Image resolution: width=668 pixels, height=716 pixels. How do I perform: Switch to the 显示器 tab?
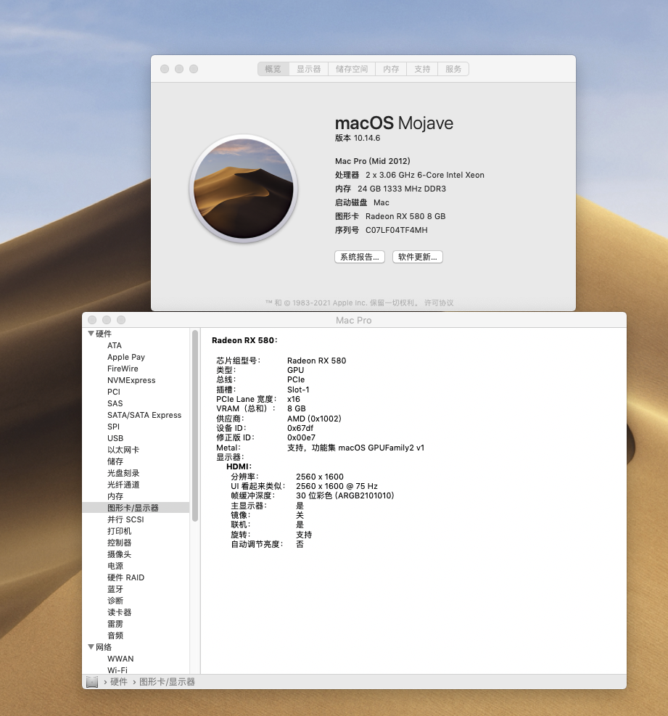tap(308, 69)
